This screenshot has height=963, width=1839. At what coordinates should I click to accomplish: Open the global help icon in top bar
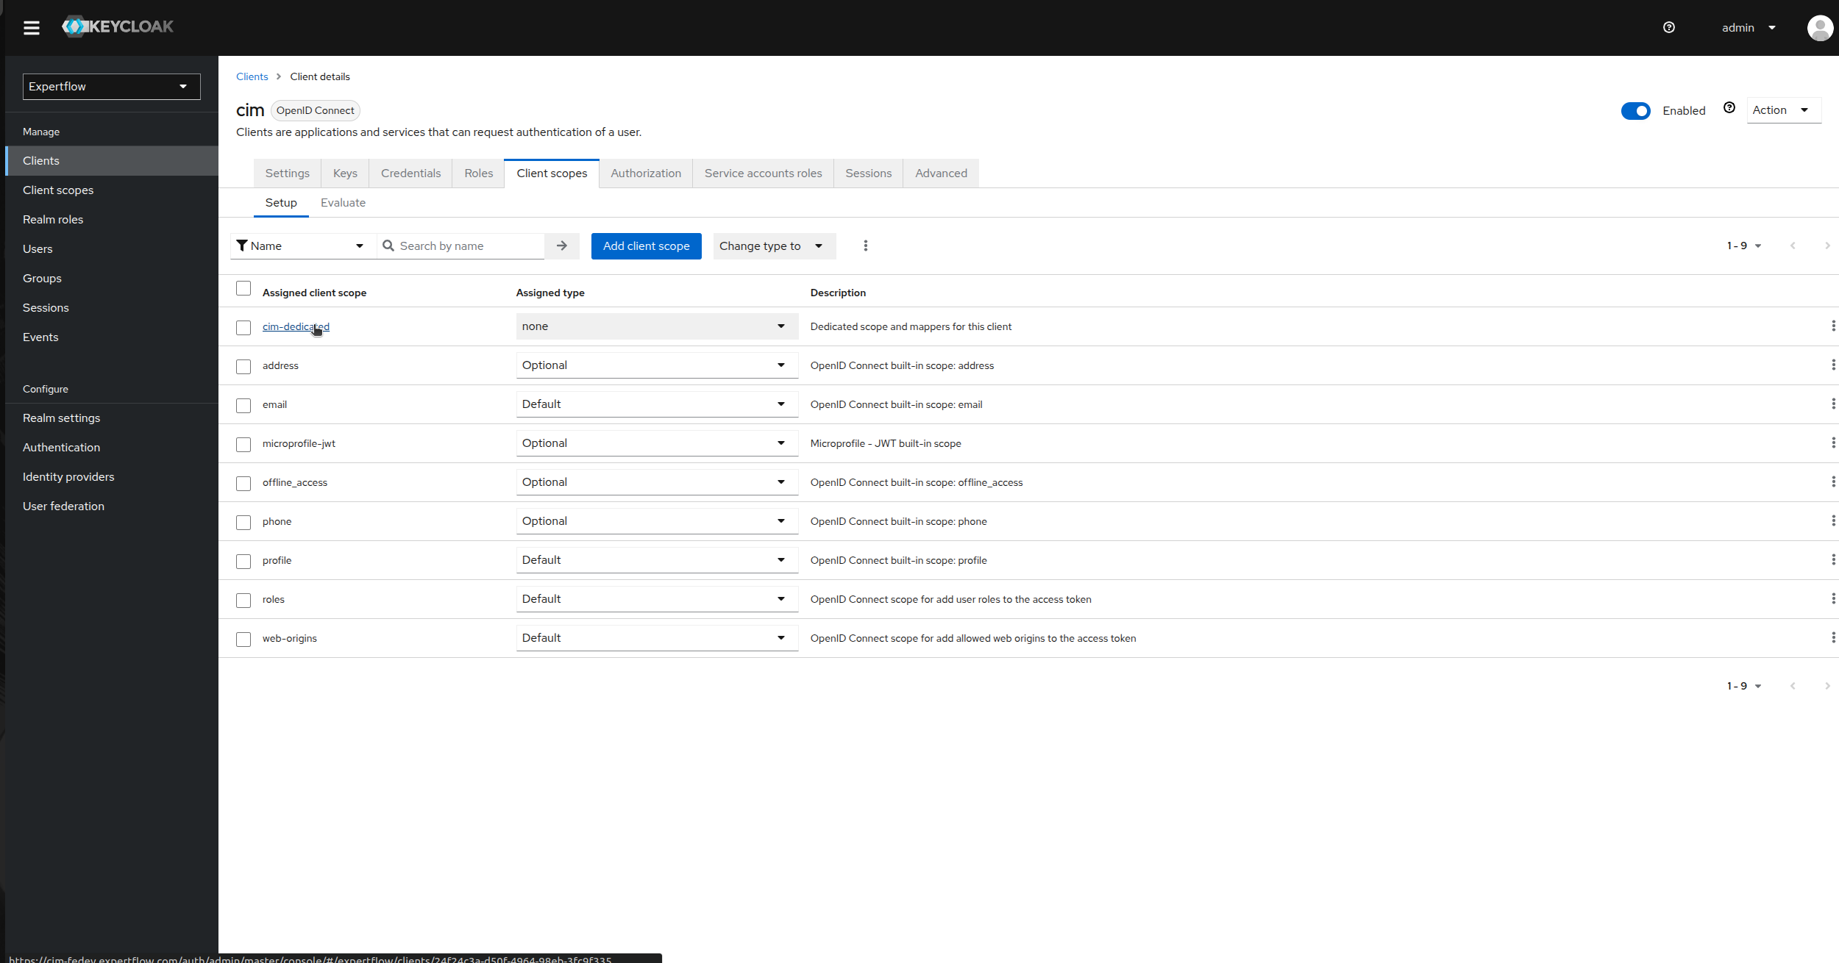[x=1668, y=27]
